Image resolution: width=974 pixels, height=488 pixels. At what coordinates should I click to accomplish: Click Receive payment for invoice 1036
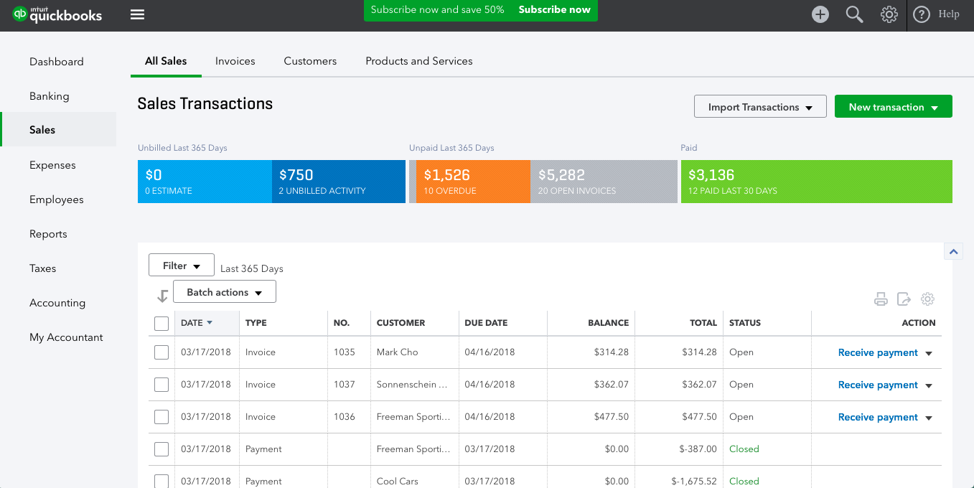coord(878,416)
